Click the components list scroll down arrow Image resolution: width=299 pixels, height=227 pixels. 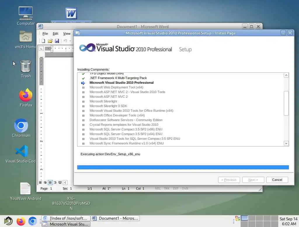pos(286,143)
